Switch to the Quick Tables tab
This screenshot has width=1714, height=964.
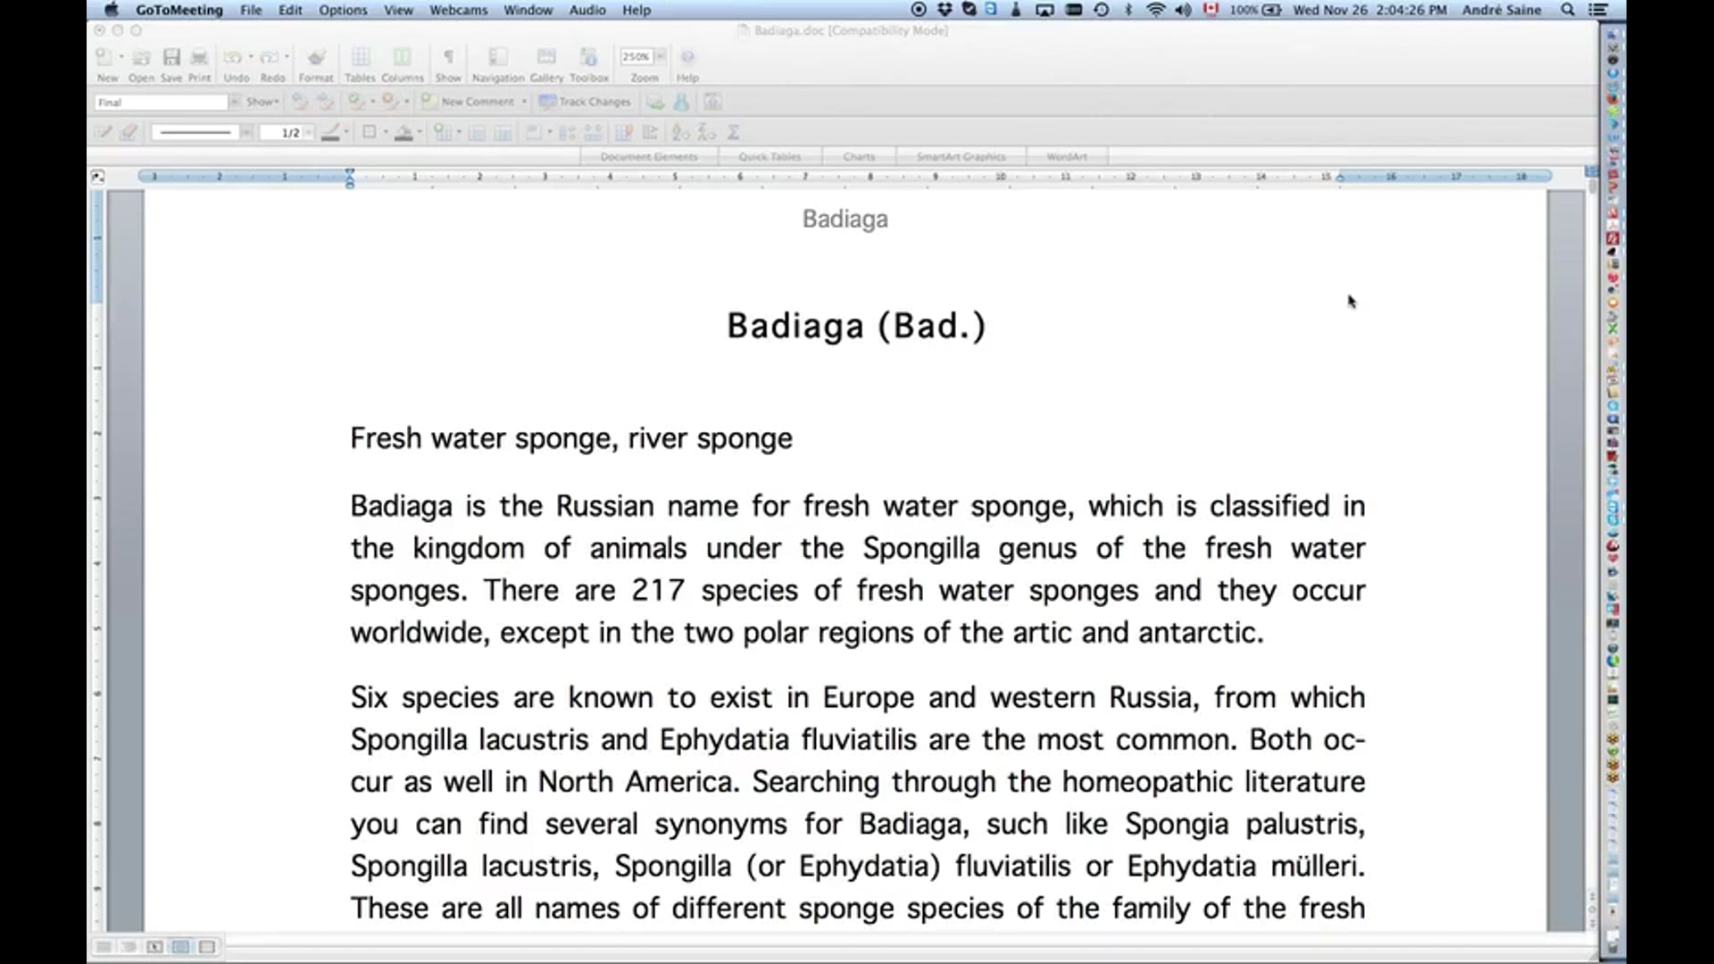[x=770, y=156]
